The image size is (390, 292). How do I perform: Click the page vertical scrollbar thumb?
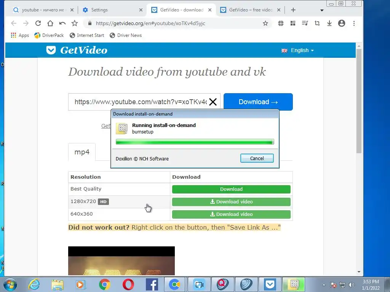coord(359,101)
